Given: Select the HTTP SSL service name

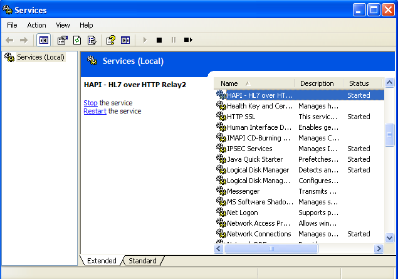Looking at the screenshot, I should pyautogui.click(x=241, y=117).
